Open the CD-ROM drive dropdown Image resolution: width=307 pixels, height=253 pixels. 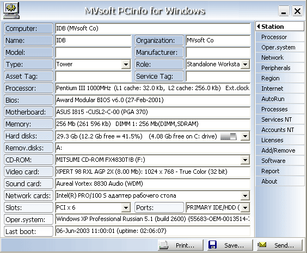pos(245,160)
